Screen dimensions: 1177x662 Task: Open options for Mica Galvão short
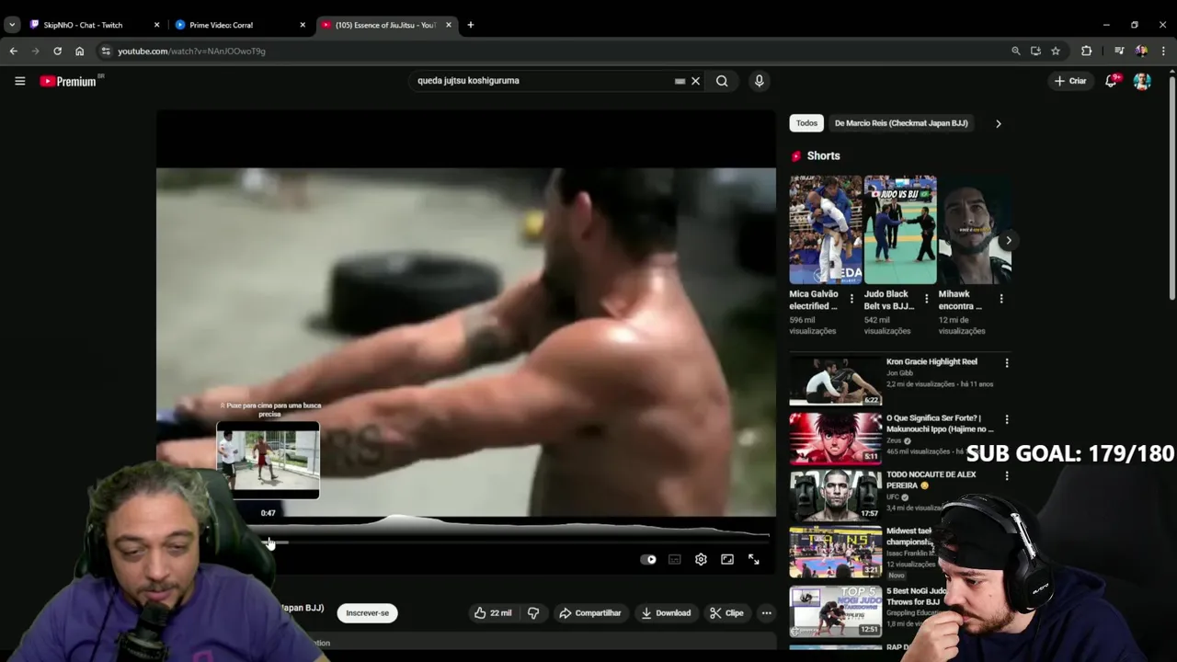[x=851, y=299]
